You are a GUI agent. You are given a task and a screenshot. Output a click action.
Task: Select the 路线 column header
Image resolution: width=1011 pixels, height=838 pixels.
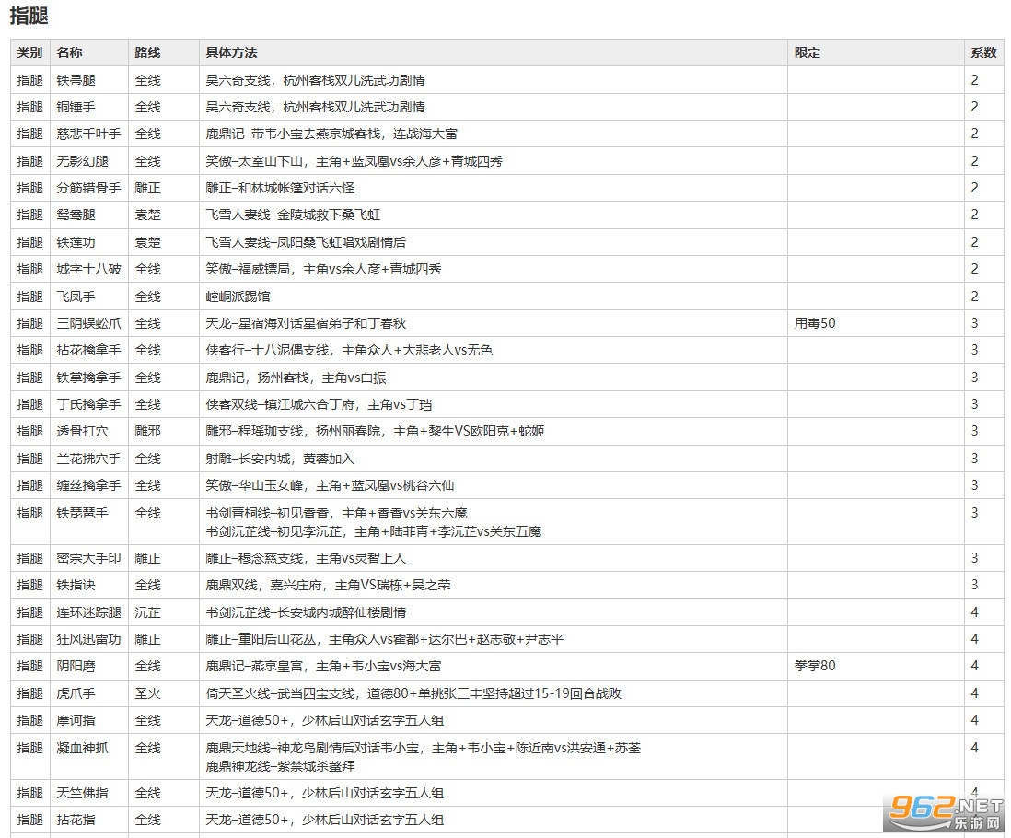pyautogui.click(x=164, y=52)
